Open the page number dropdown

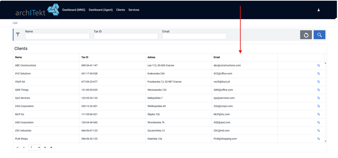35,147
